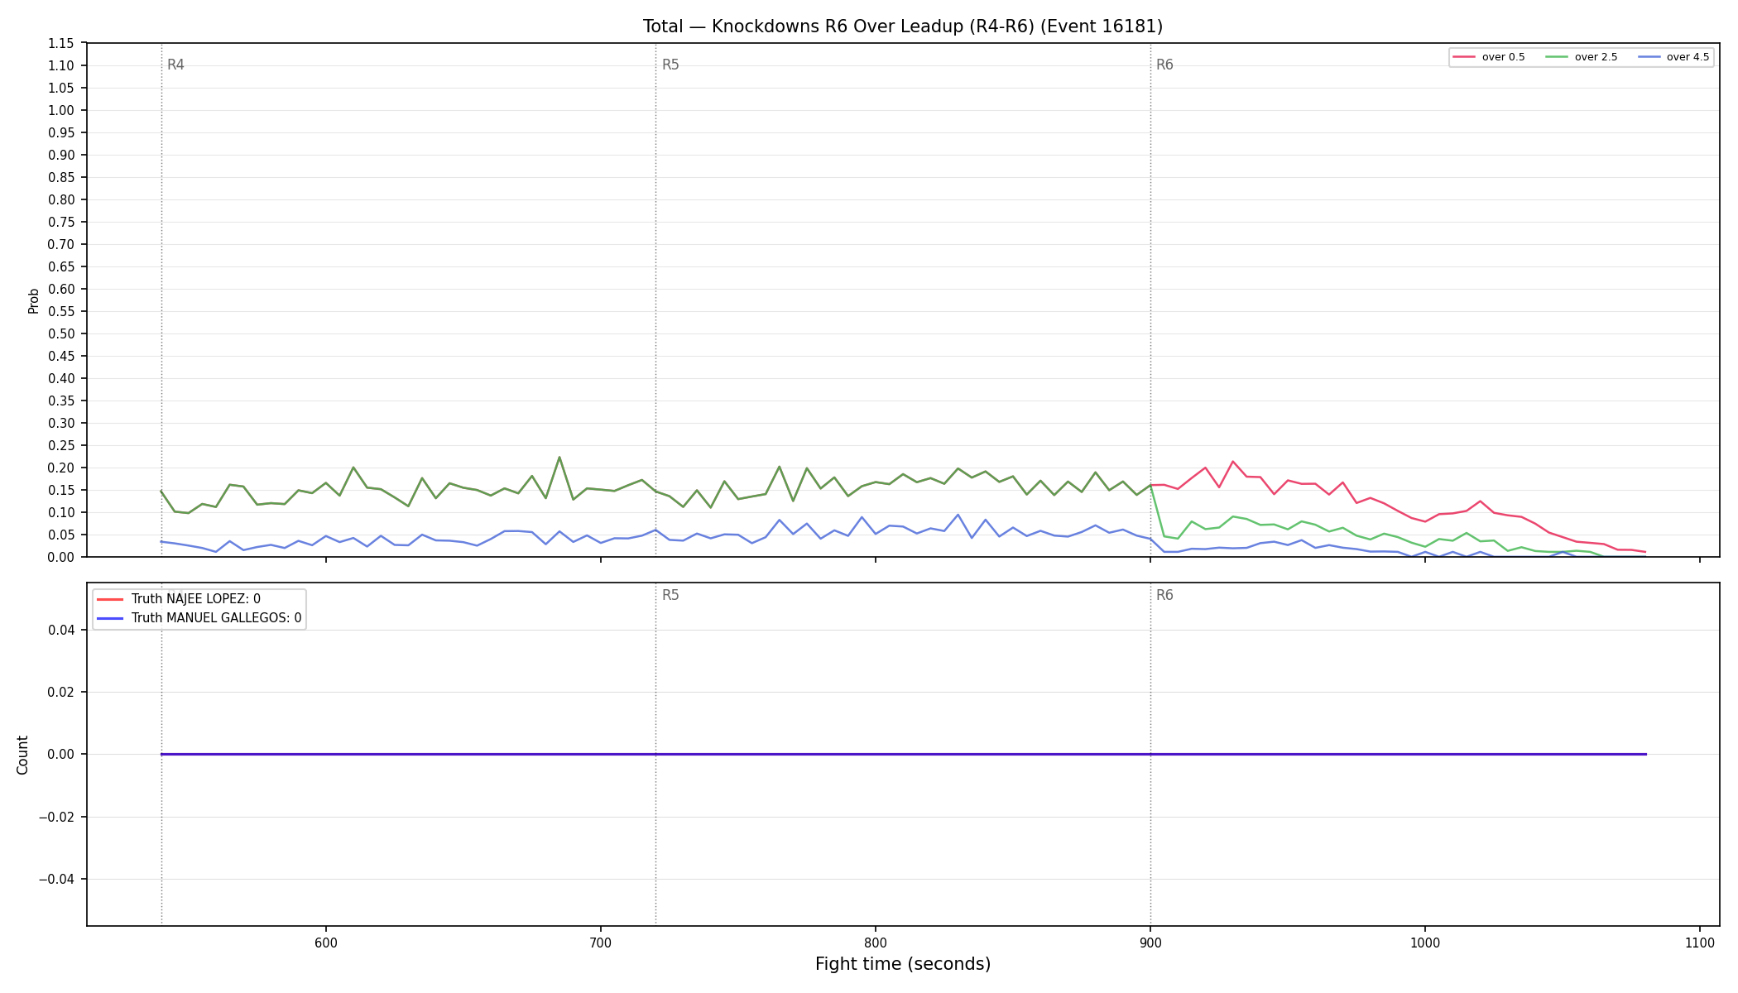The height and width of the screenshot is (993, 1738).
Task: Select the "Truth MANUEL GALLEGOS: 0" legend entry
Action: (x=217, y=618)
